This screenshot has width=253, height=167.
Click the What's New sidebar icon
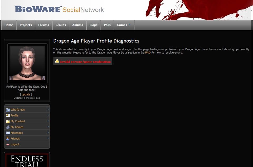(x=8, y=110)
